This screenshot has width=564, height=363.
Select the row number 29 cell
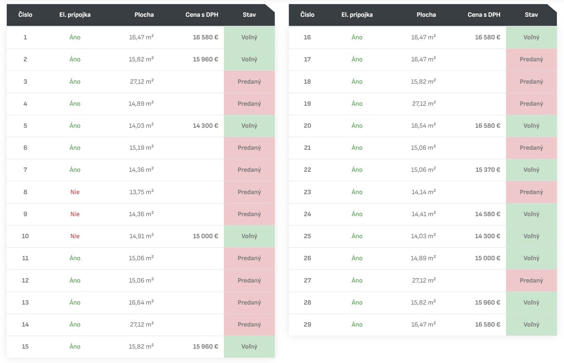307,324
